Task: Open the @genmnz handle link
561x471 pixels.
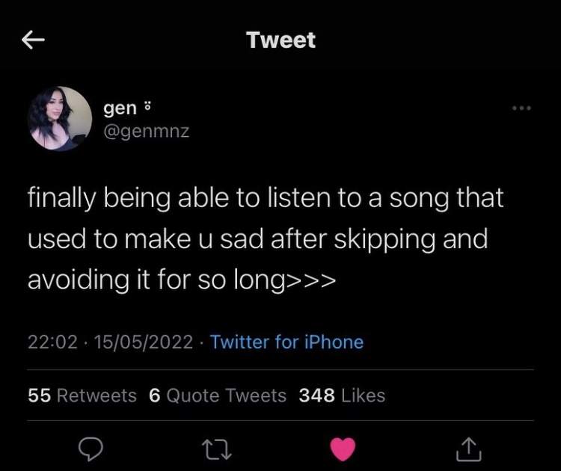Action: [x=146, y=131]
